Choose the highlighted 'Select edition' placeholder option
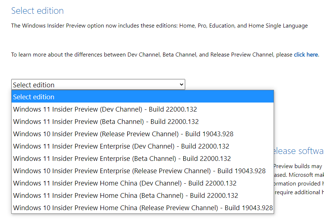Image resolution: width=324 pixels, height=221 pixels. [x=142, y=97]
